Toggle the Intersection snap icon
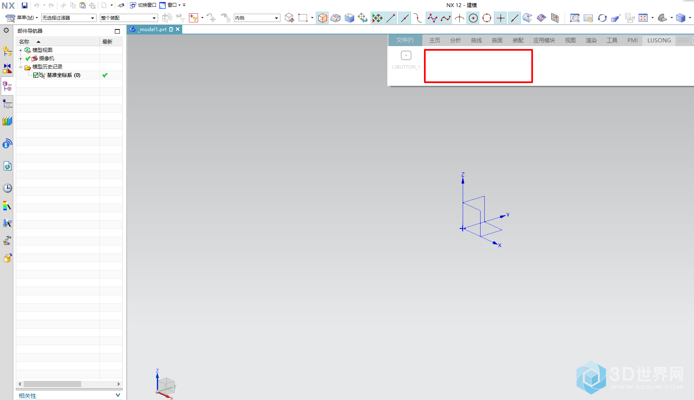694x400 pixels. (459, 18)
